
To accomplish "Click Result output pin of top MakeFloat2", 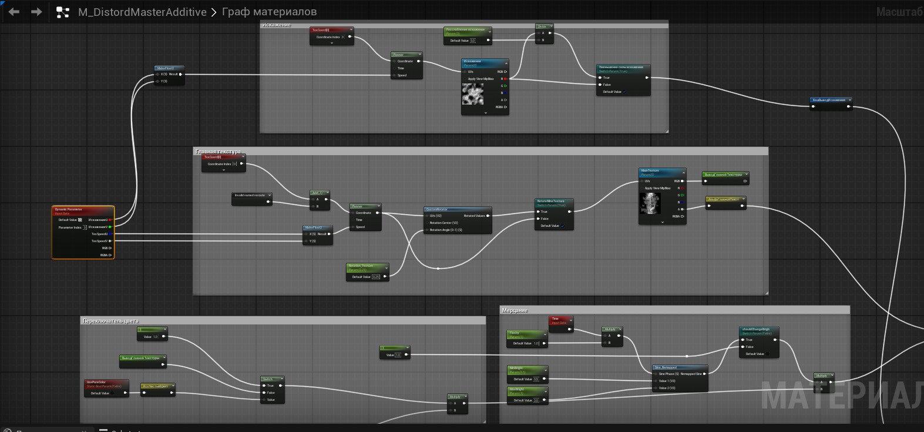I will tap(181, 74).
